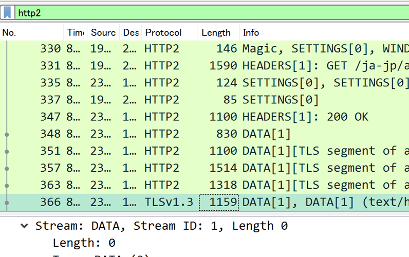409x257 pixels.
Task: Click the display filter bookmark icon
Action: [8, 12]
